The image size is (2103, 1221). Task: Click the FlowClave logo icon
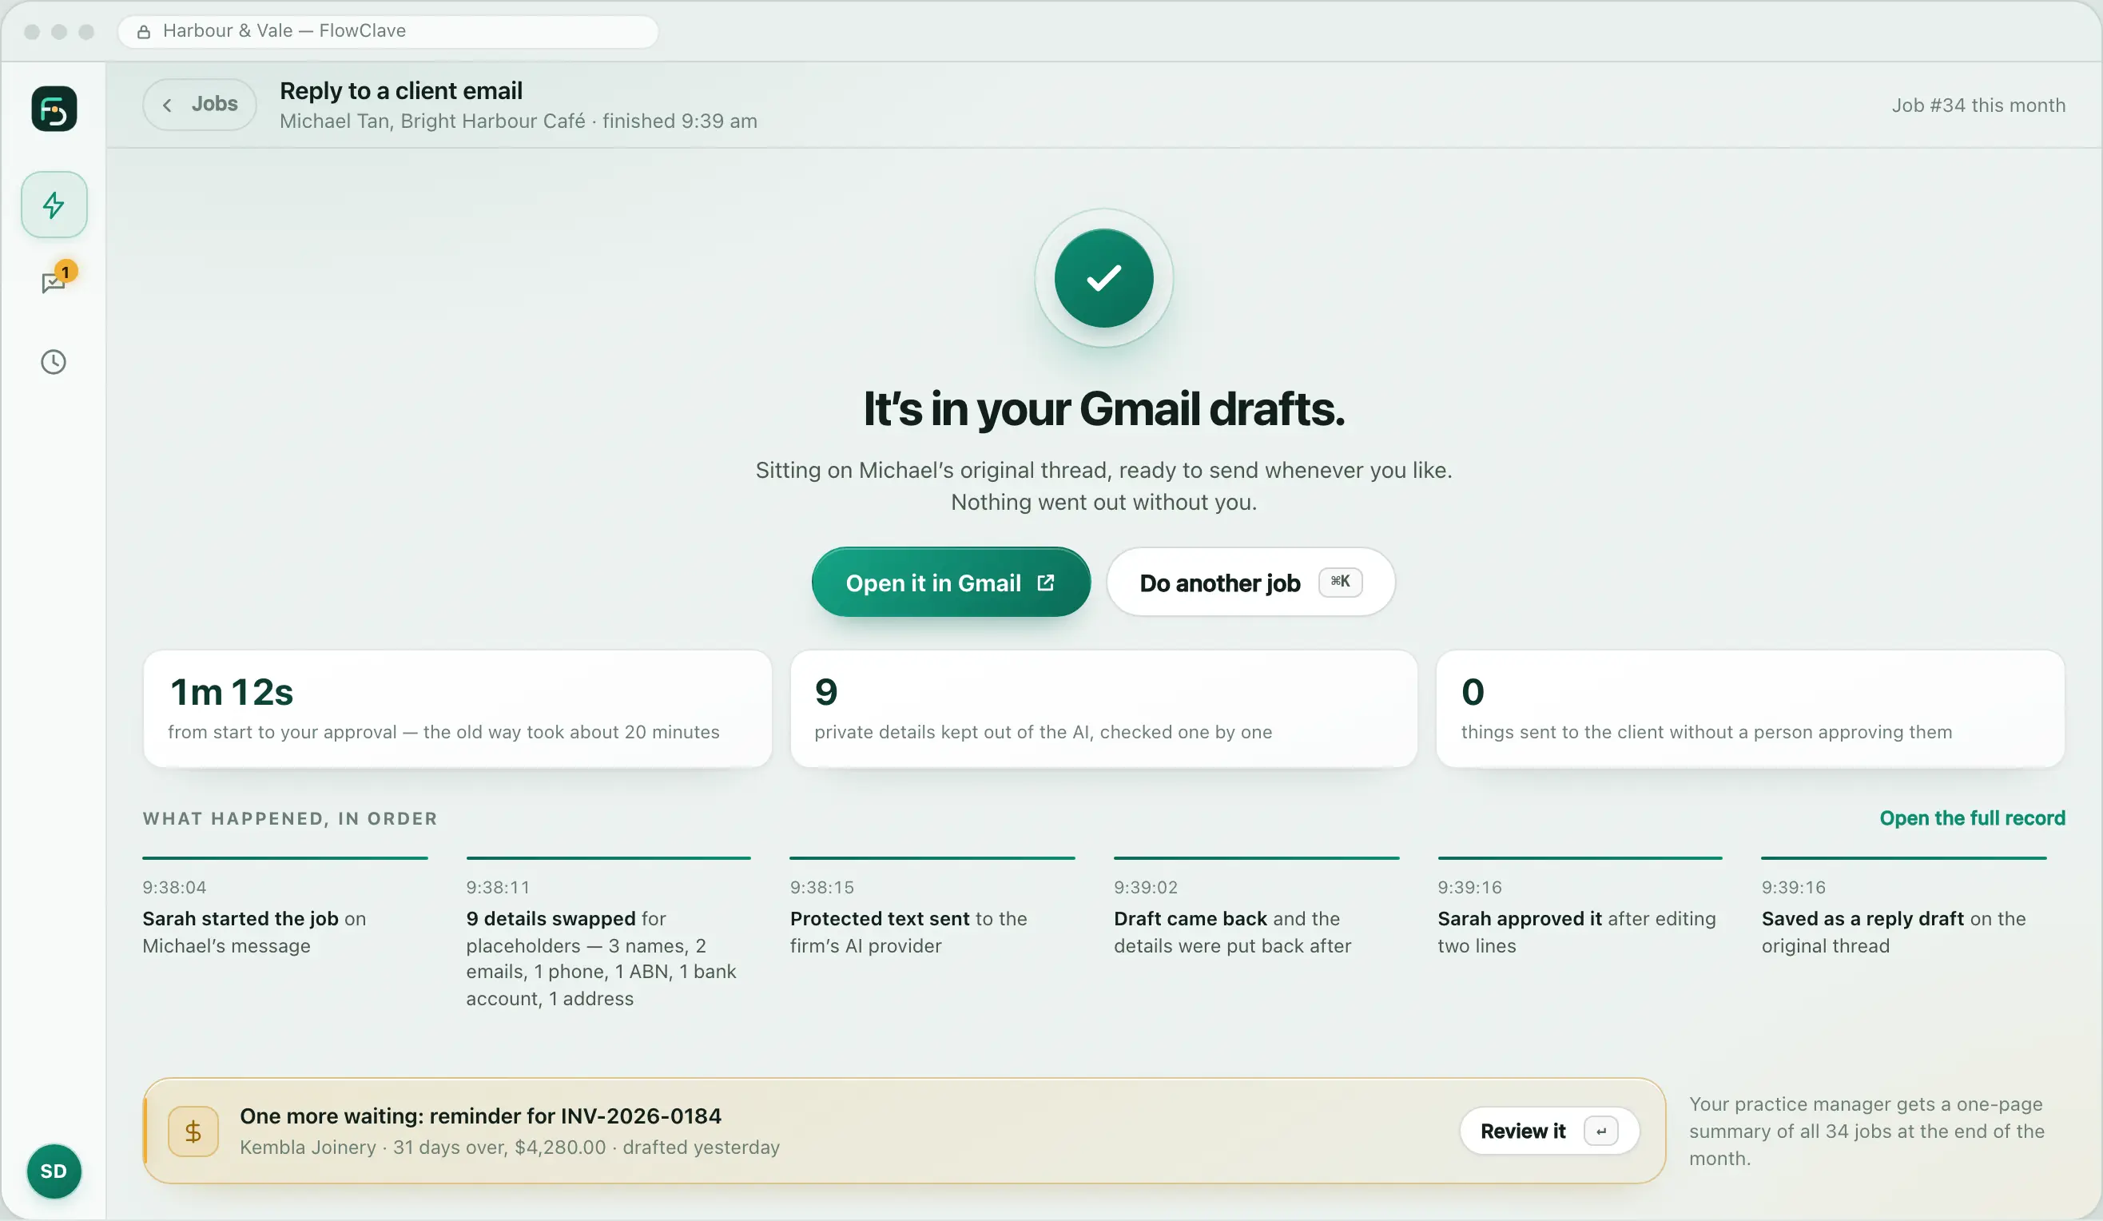[54, 109]
